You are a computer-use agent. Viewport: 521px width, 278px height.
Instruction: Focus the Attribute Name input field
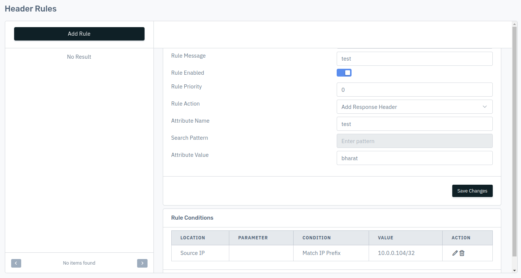coord(415,124)
